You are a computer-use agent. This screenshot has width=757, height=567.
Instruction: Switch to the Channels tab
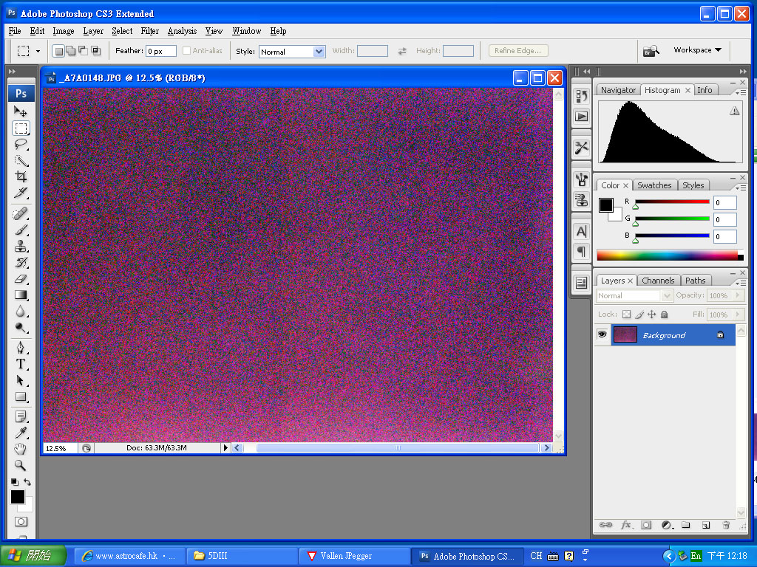(x=657, y=281)
